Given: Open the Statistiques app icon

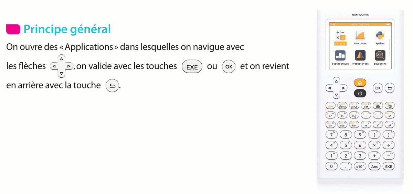Looking at the screenshot, I should (340, 56).
